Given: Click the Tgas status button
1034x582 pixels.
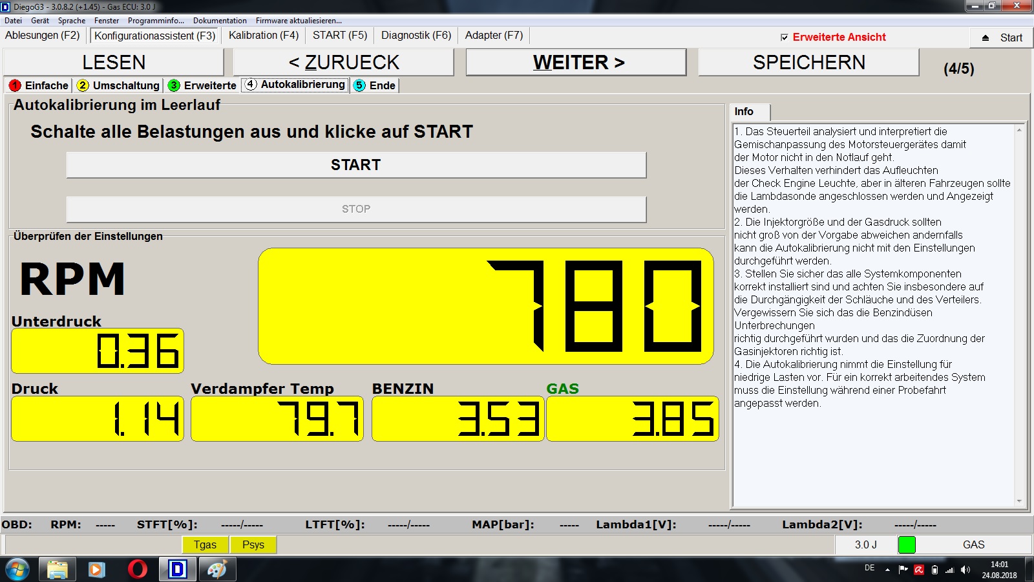Looking at the screenshot, I should point(205,544).
